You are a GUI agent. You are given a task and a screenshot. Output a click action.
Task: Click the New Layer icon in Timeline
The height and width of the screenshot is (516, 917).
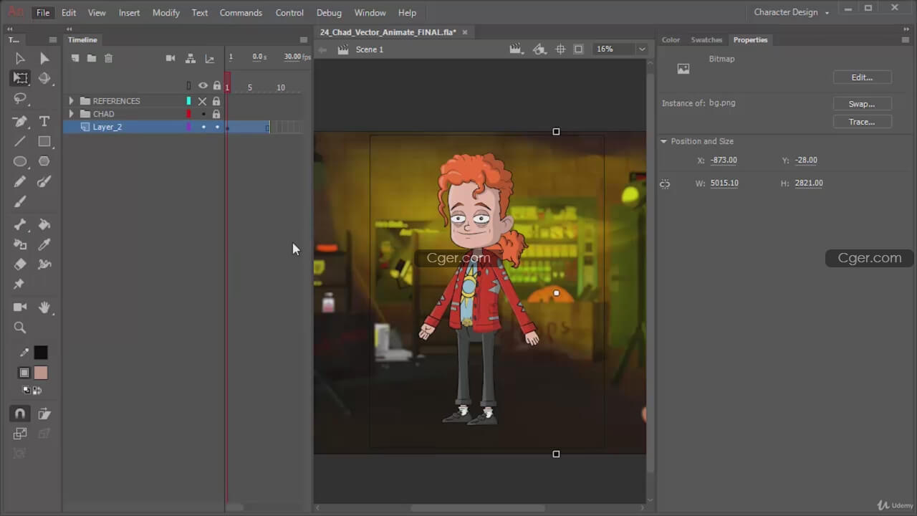(x=75, y=58)
